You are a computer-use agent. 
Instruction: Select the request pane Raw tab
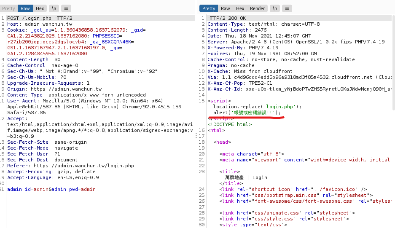tap(25, 8)
